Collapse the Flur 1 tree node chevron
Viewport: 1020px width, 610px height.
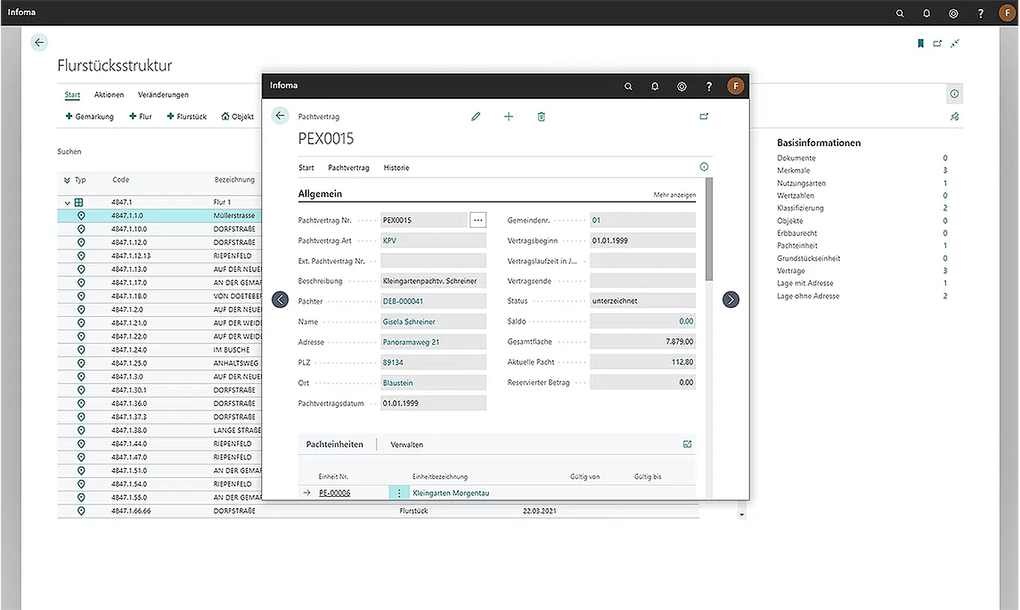tap(67, 202)
